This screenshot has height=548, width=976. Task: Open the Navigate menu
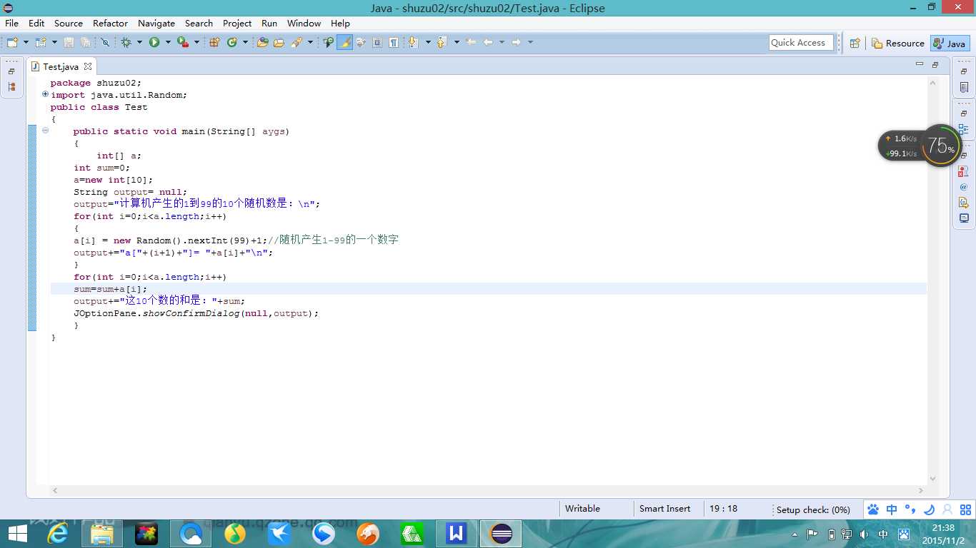[156, 23]
